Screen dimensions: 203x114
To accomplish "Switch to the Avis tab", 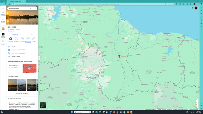I will click(x=31, y=34).
